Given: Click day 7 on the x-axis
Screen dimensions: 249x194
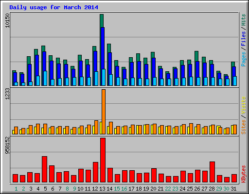Looking at the screenshot, I should coord(60,189).
